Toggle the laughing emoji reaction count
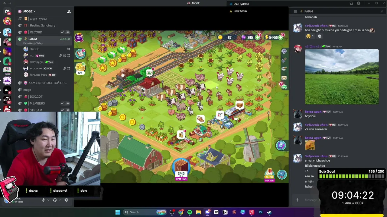 (310, 36)
